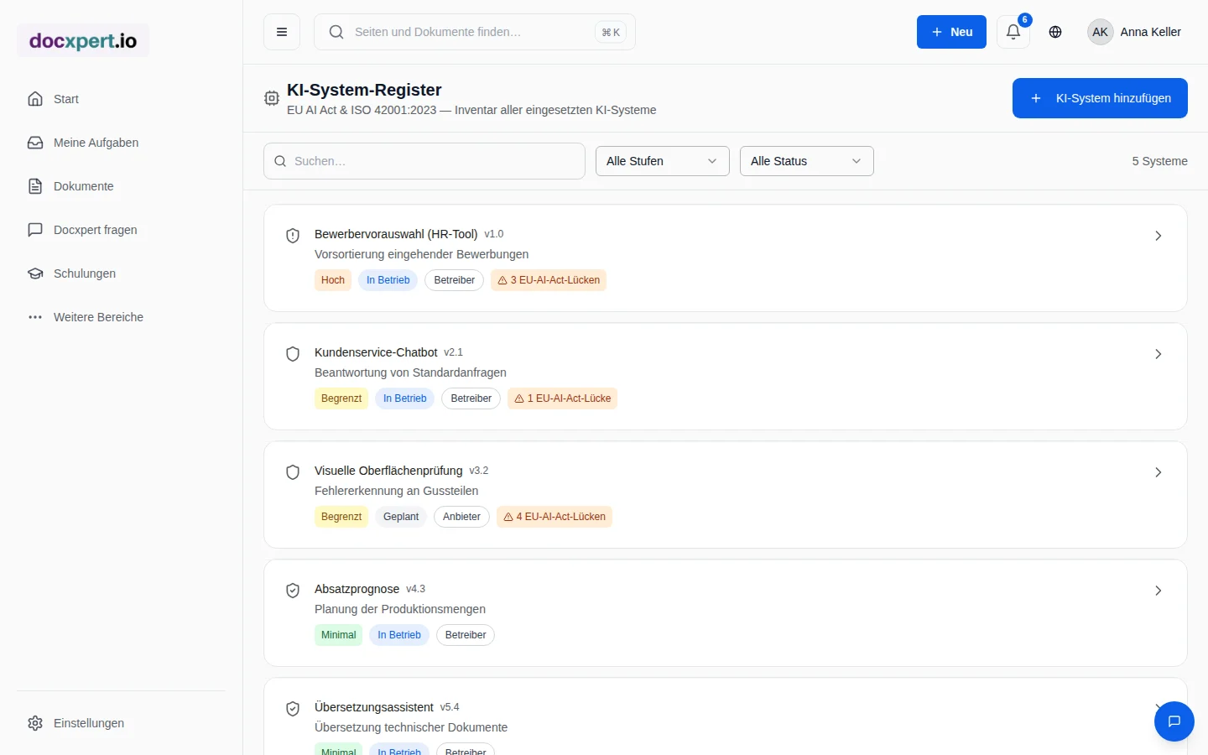The height and width of the screenshot is (755, 1208).
Task: Open Docxpert fragen in sidebar
Action: [121, 230]
